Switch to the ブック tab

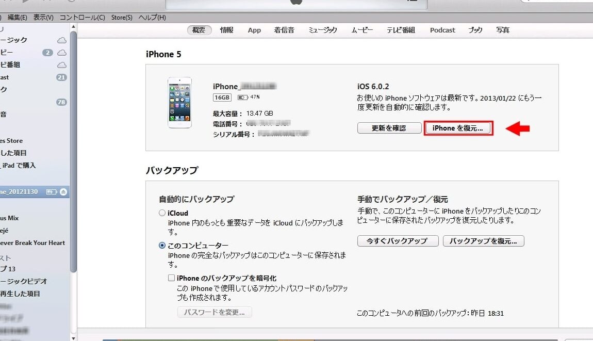point(475,30)
